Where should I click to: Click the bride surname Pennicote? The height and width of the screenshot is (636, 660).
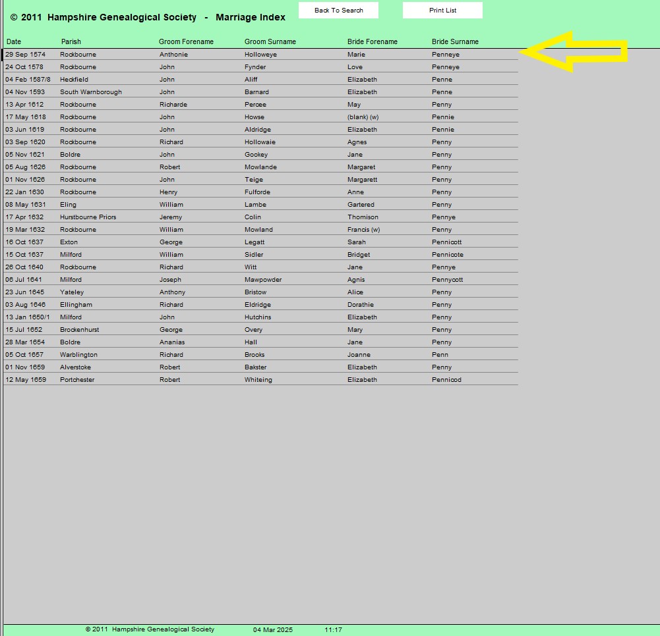coord(447,255)
